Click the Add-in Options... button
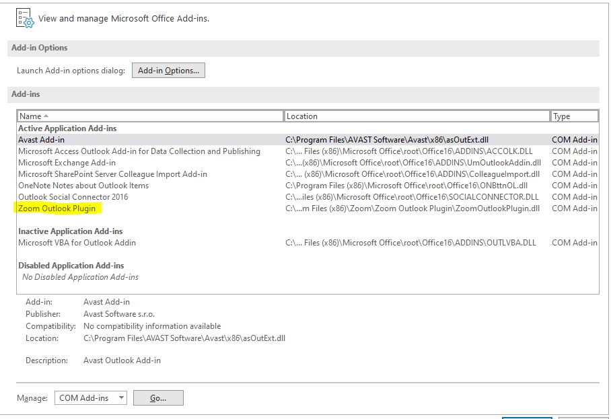Viewport: 611px width, 419px height. coord(168,71)
